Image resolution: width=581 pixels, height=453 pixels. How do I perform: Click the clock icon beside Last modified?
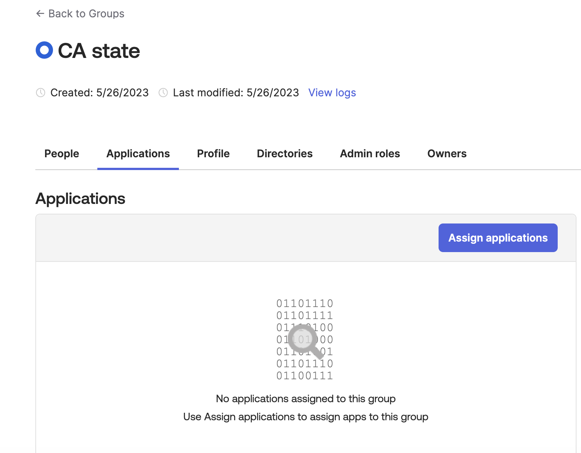(x=163, y=93)
